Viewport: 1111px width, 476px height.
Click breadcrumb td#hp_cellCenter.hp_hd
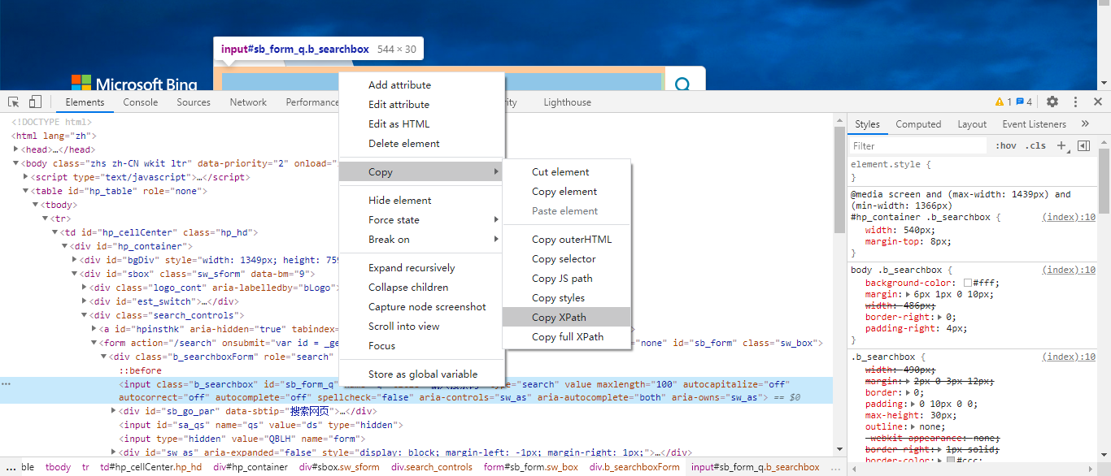(151, 467)
